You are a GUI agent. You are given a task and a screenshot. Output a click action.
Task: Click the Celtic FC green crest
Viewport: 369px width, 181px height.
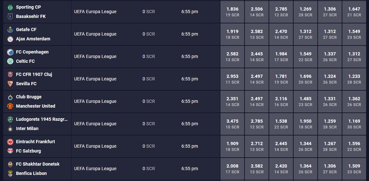click(x=10, y=62)
